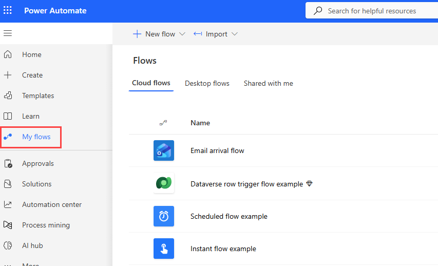Click the Automation center chart icon
This screenshot has height=266, width=438.
8,204
